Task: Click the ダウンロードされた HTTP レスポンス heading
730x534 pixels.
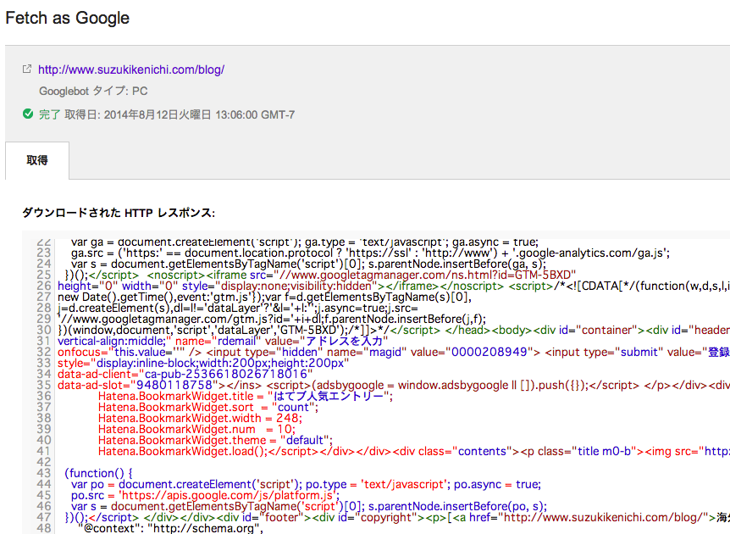Action: pos(119,213)
